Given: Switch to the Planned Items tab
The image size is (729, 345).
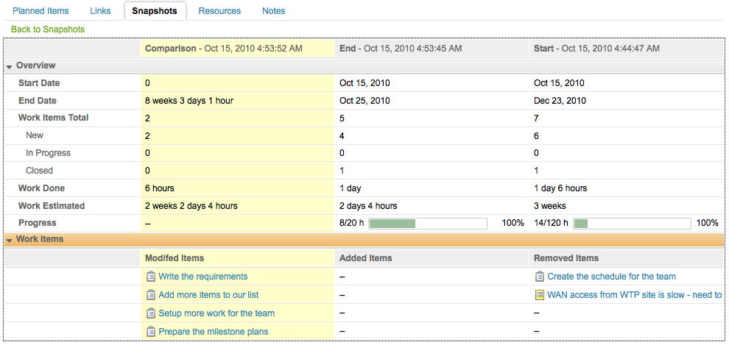Looking at the screenshot, I should click(40, 11).
